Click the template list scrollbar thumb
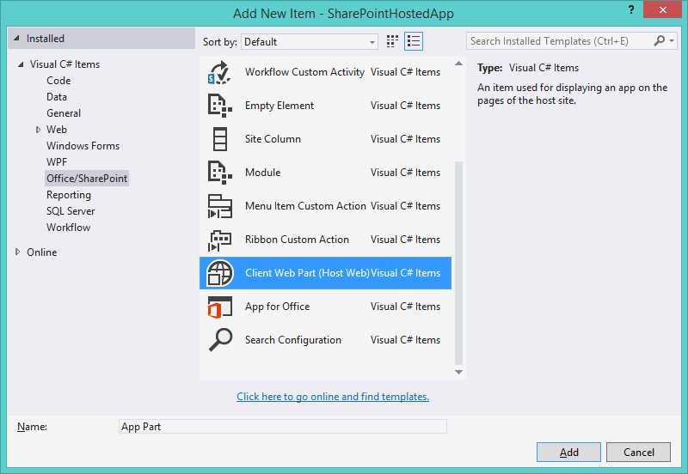 458,263
